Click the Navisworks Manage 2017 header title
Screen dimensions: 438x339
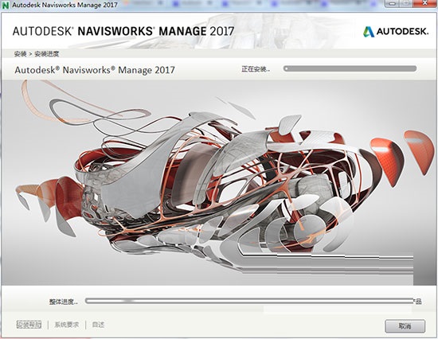pos(123,31)
